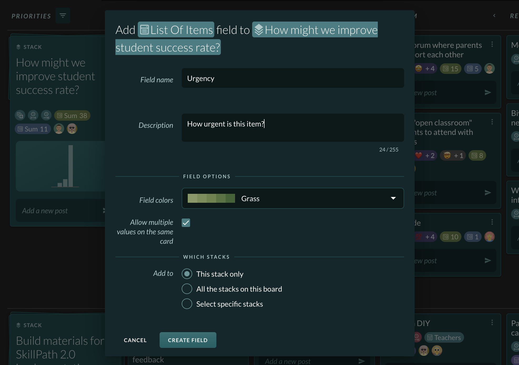Viewport: 519px width, 365px height.
Task: Click the Cancel button
Action: click(135, 340)
